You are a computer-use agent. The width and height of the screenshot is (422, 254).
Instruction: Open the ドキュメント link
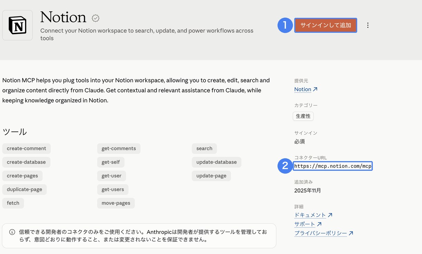click(313, 215)
